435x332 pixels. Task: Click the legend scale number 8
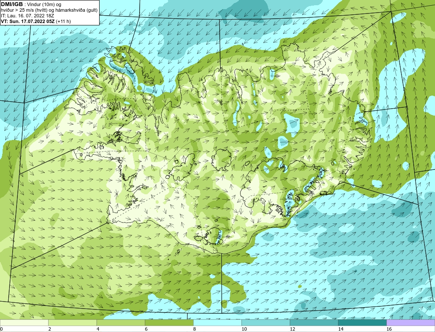(x=194, y=329)
